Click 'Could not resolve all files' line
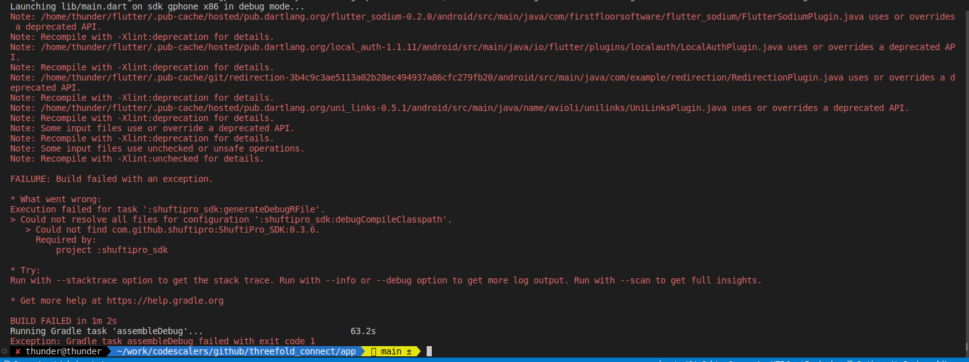This screenshot has width=969, height=362. click(x=231, y=219)
